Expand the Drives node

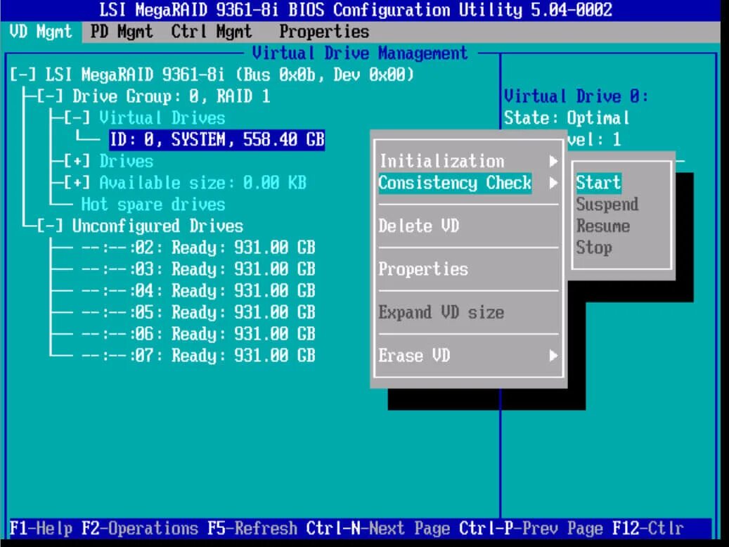click(x=77, y=162)
